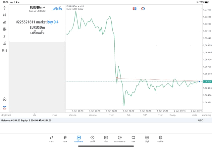Tap the round red-blue icon above chart
The width and height of the screenshot is (212, 148).
143,9
